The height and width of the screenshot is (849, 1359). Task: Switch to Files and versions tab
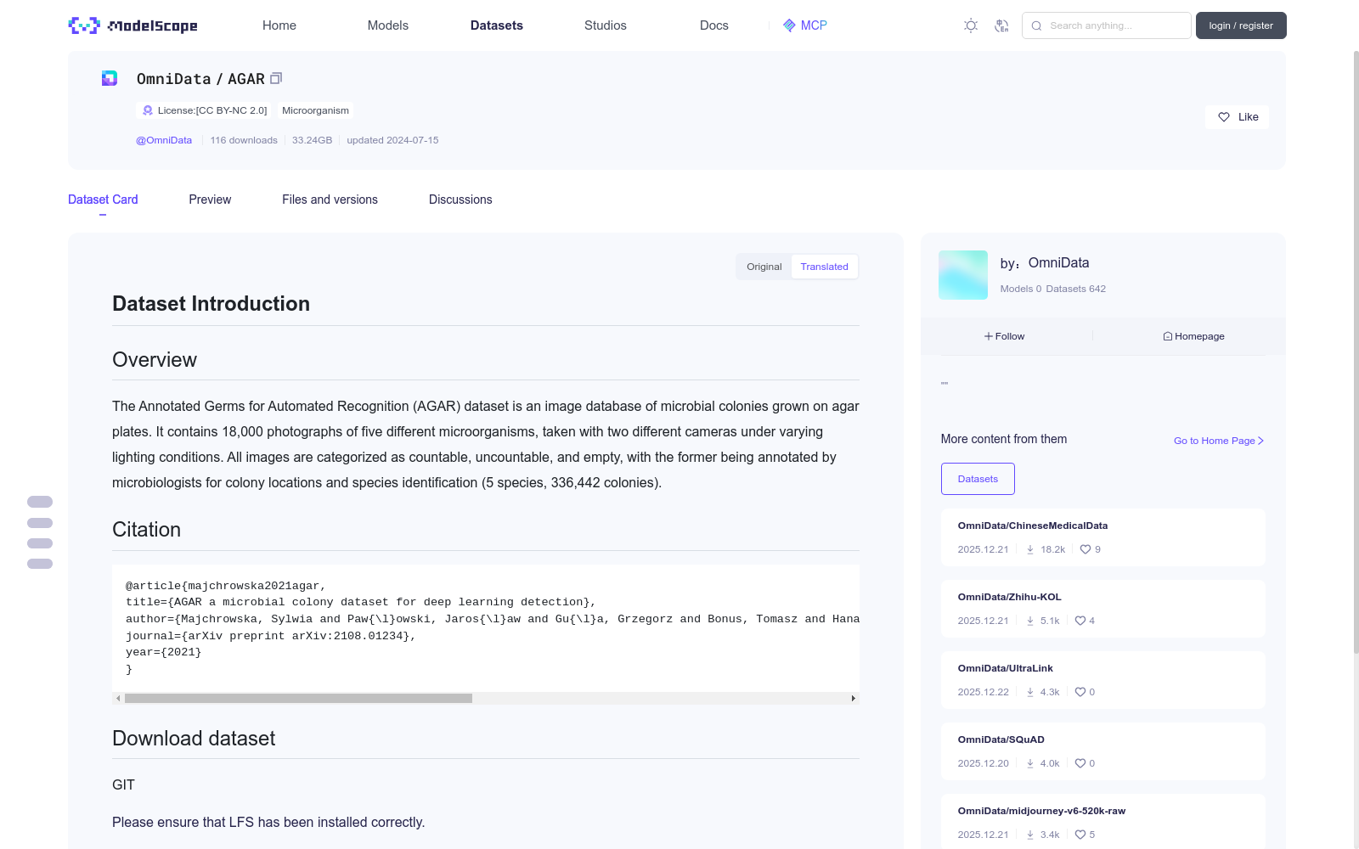pos(330,200)
